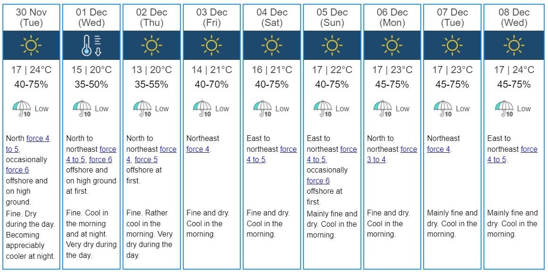Click the 08 Dec temperature 17 | 24°C
This screenshot has height=272, width=548.
tap(513, 70)
